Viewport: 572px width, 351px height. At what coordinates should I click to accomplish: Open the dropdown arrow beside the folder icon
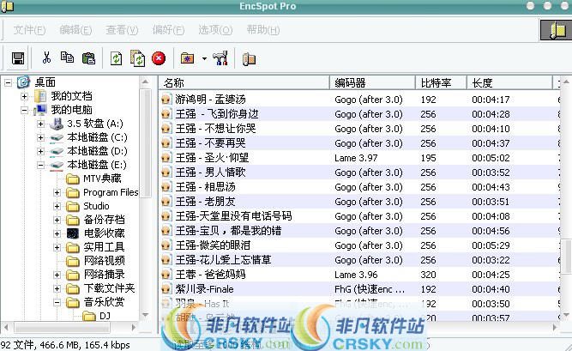pyautogui.click(x=204, y=58)
